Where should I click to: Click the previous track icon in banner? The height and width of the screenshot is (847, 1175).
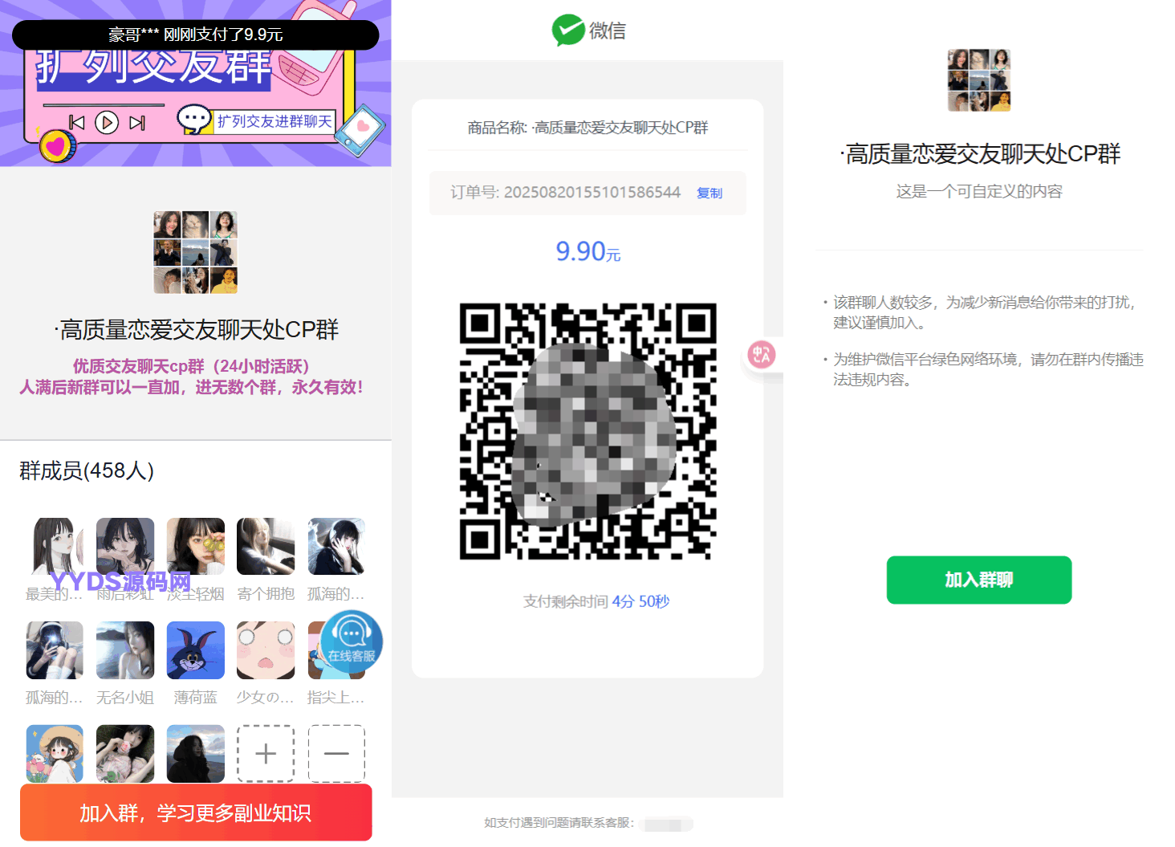(x=77, y=122)
